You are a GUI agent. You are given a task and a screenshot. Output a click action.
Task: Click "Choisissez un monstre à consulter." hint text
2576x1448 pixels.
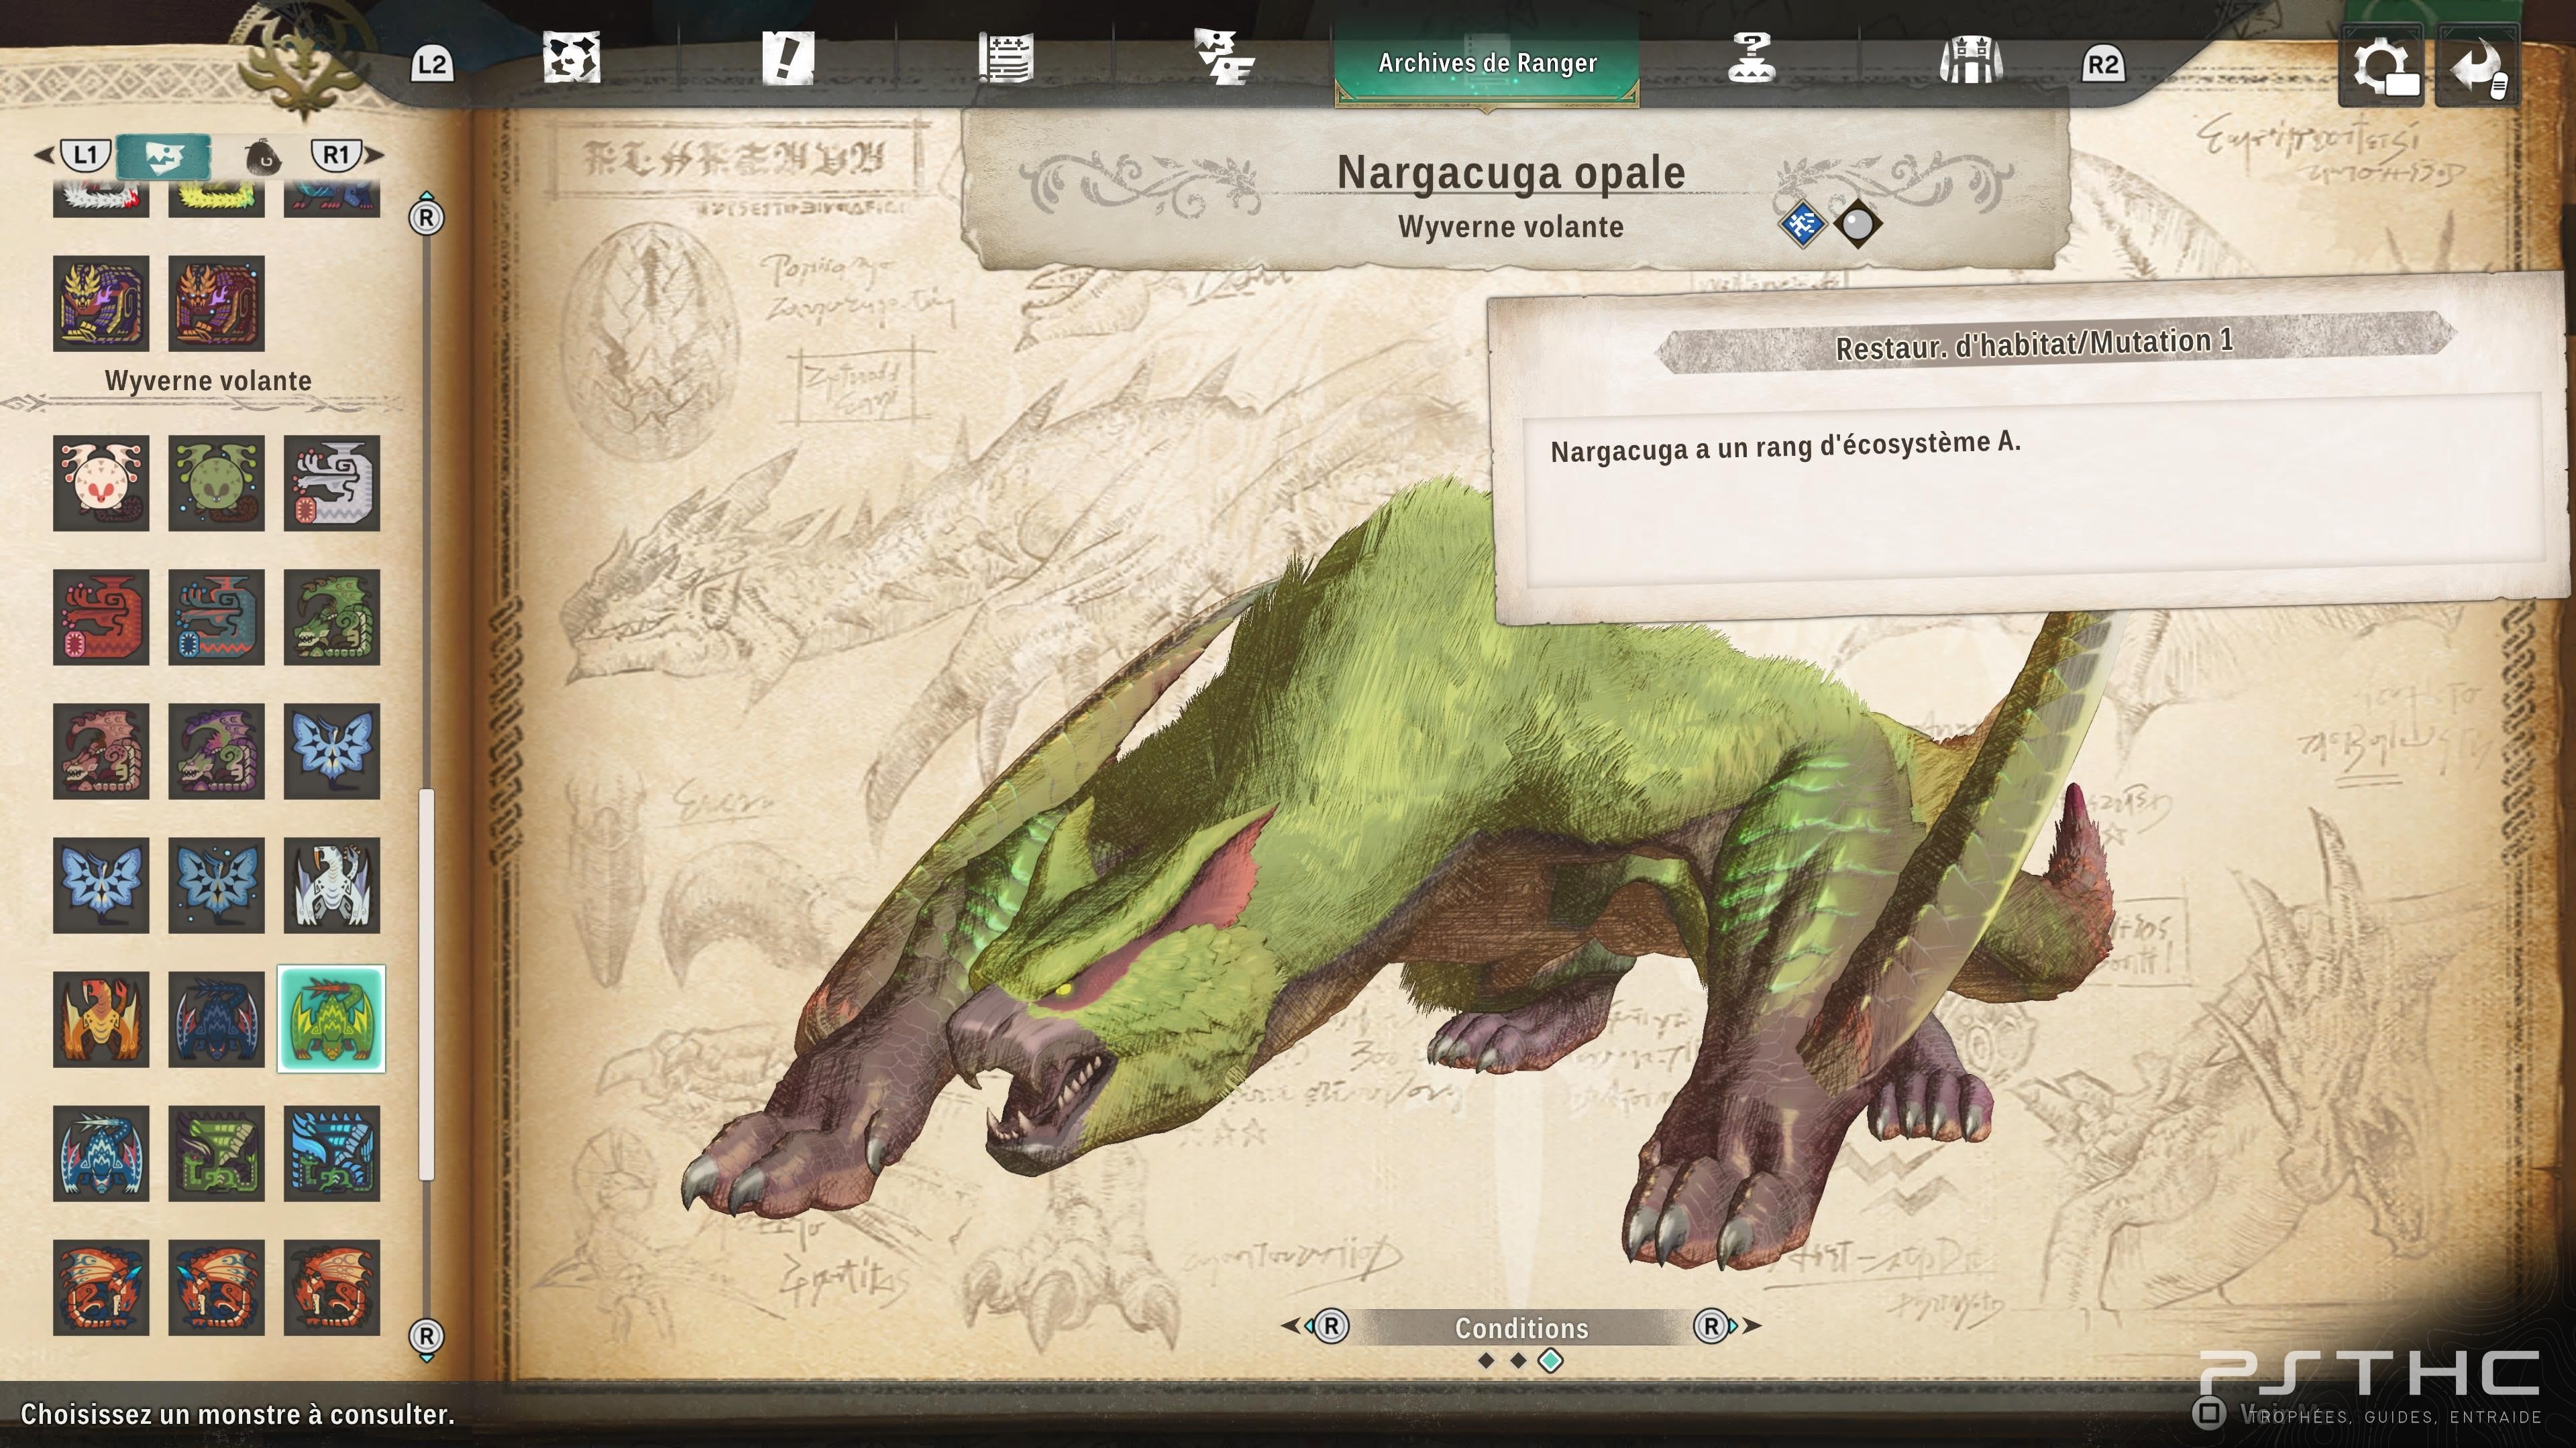pyautogui.click(x=237, y=1414)
